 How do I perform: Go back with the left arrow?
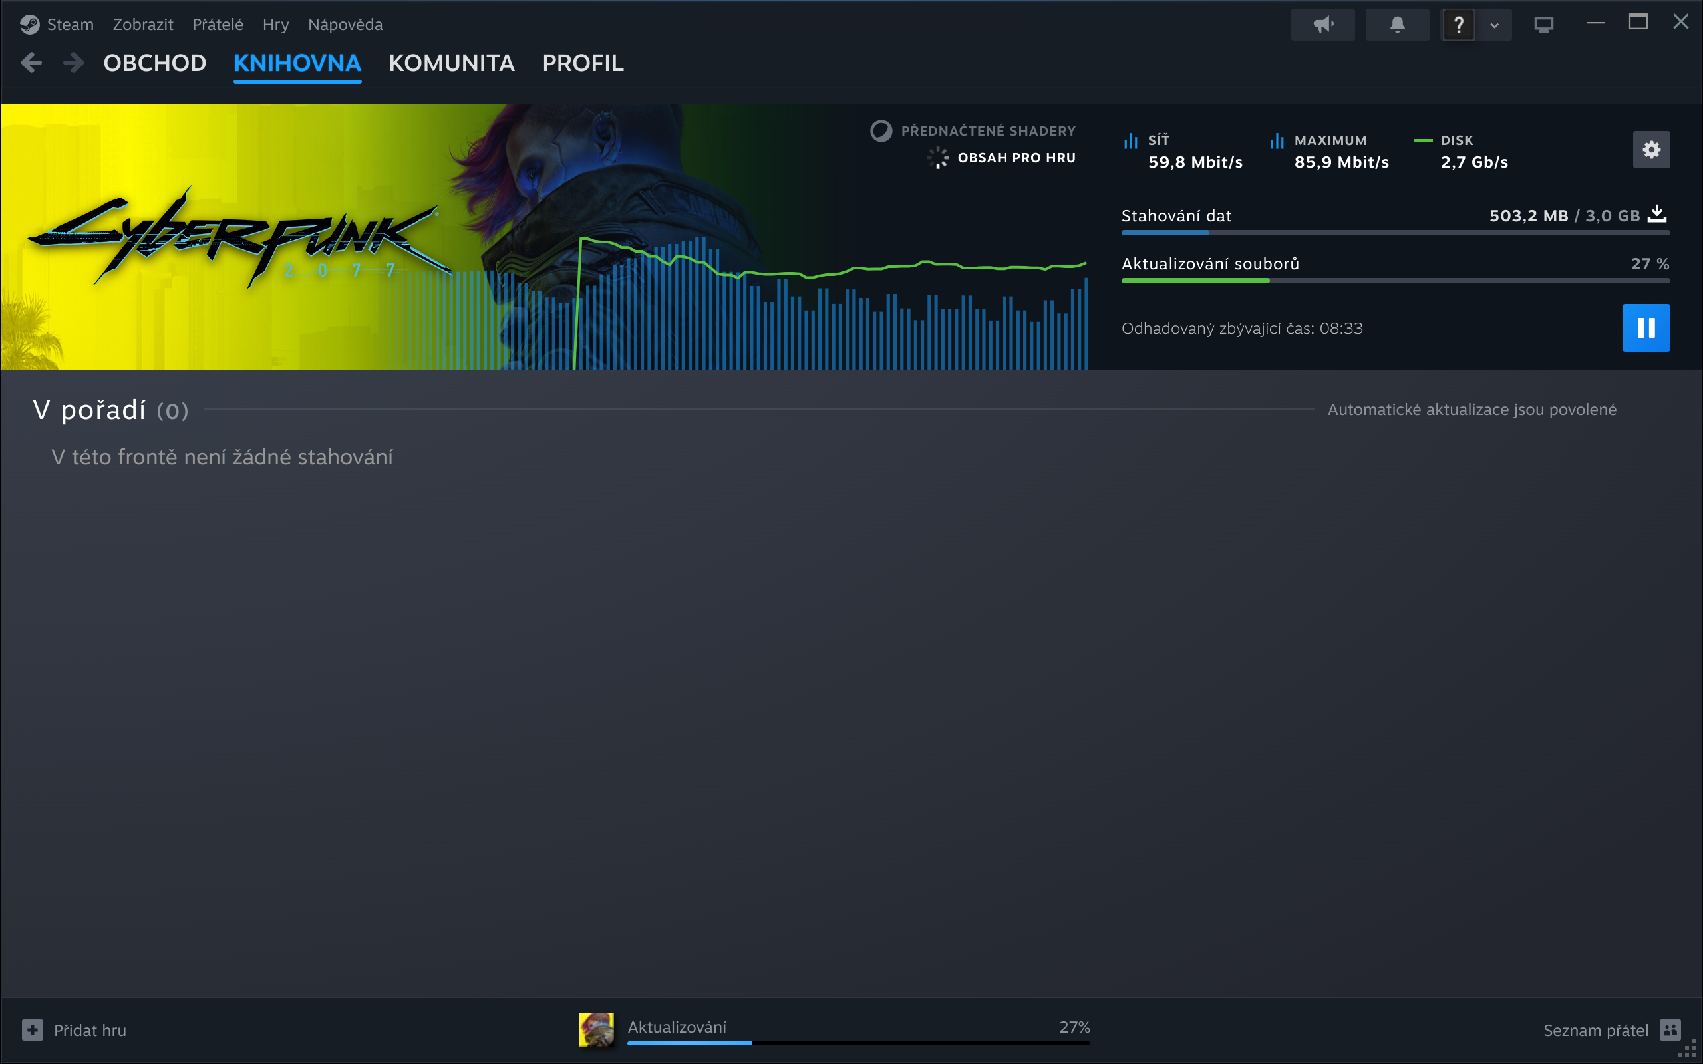tap(32, 63)
